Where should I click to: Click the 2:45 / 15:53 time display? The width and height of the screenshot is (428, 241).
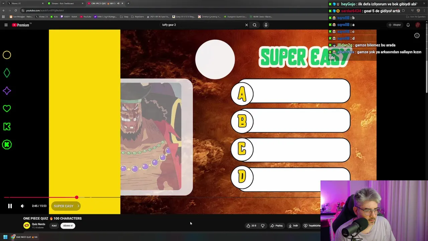pos(39,206)
